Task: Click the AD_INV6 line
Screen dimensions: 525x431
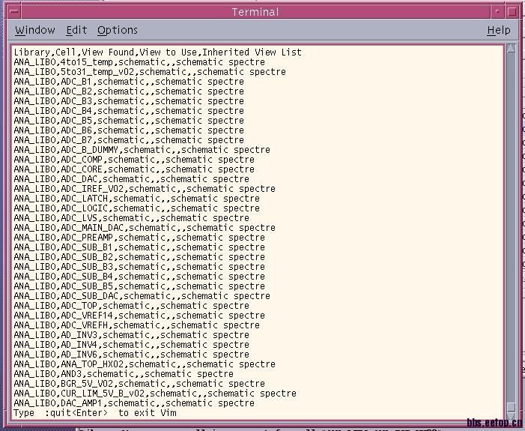Action: pyautogui.click(x=131, y=354)
